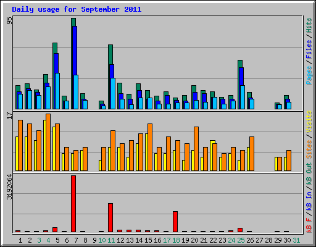Click day 19 axis label
This screenshot has width=316, height=247.
point(185,240)
